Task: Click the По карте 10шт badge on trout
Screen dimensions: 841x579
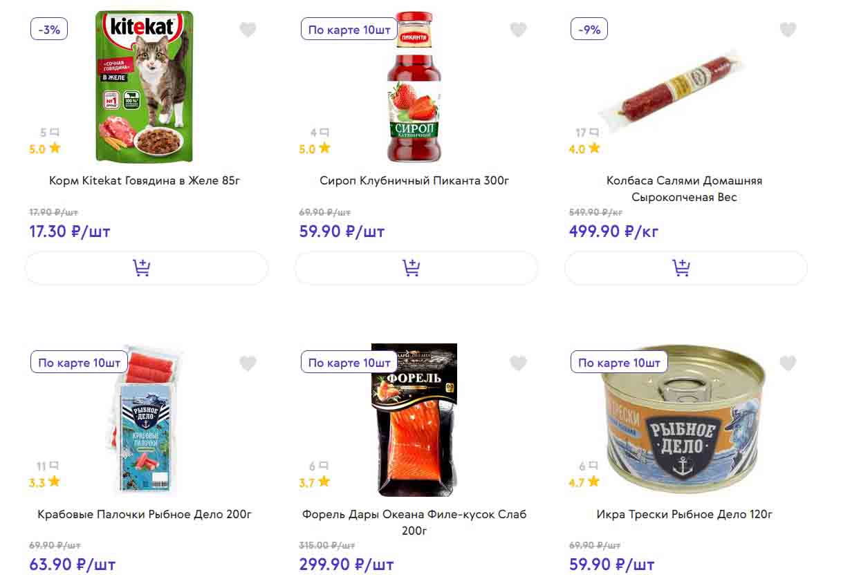Action: click(x=349, y=363)
